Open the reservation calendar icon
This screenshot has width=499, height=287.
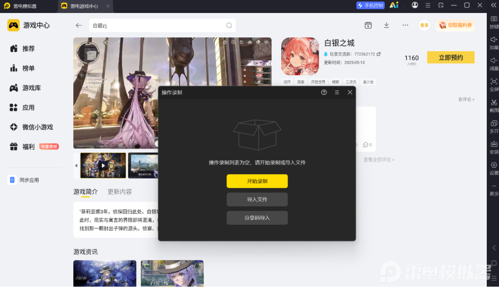tap(368, 25)
